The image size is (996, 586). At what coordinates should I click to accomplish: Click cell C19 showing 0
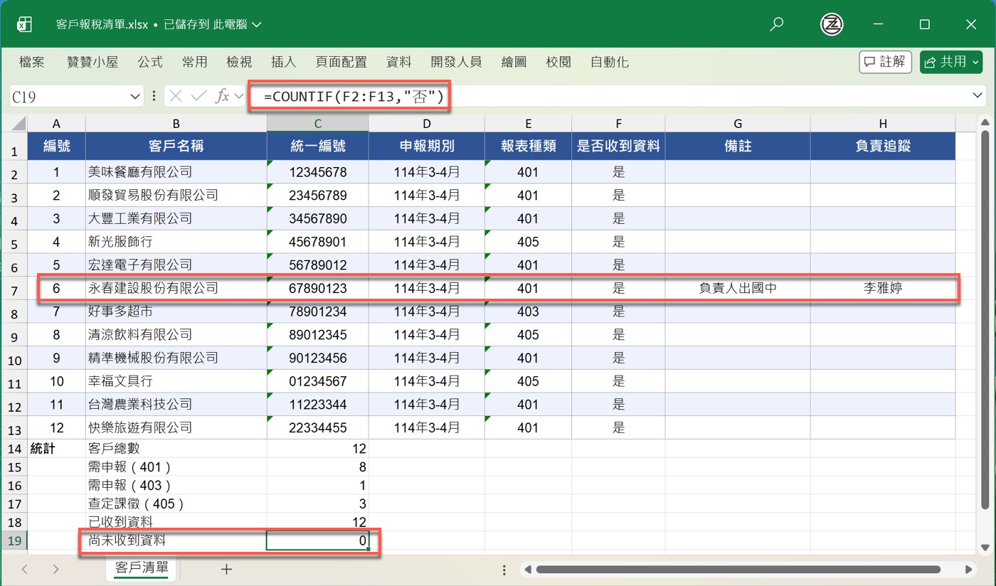318,540
